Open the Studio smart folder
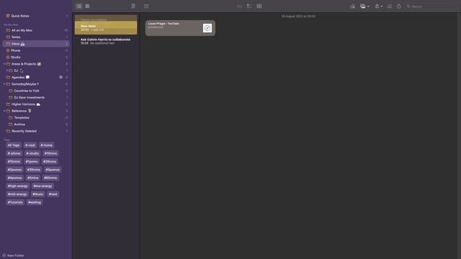Viewport: 461px width, 259px height. tap(36, 58)
